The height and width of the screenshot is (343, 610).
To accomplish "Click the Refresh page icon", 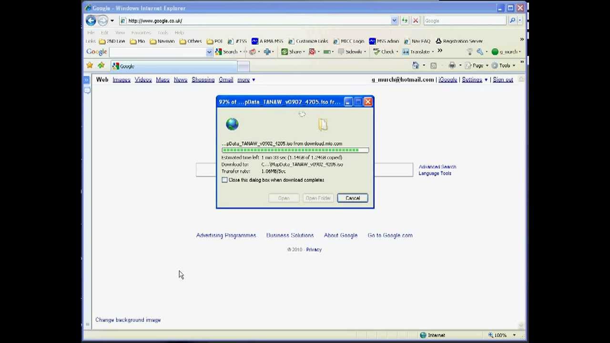I will pos(405,20).
